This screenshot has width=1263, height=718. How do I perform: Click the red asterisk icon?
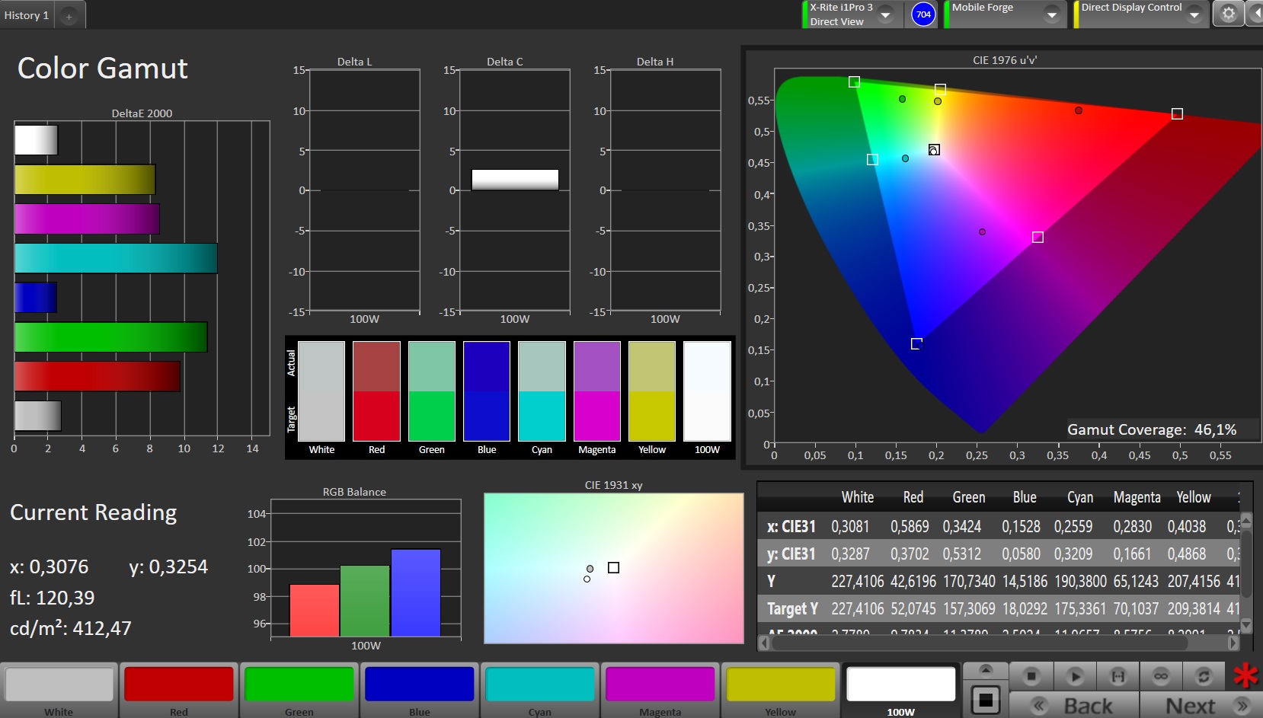pos(1246,675)
